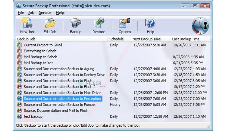
Task: Select Source and Documentation Backup to Perception
Action: (x=62, y=99)
